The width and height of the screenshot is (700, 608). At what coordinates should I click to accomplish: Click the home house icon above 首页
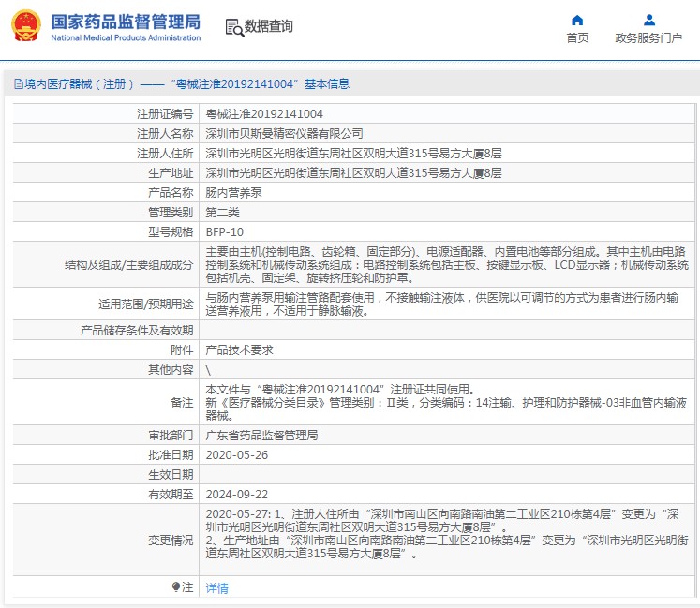pos(577,20)
